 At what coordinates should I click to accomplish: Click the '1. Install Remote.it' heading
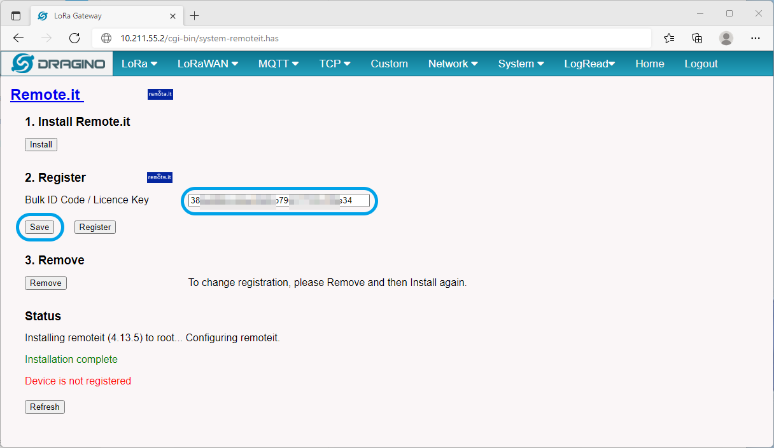pyautogui.click(x=78, y=121)
